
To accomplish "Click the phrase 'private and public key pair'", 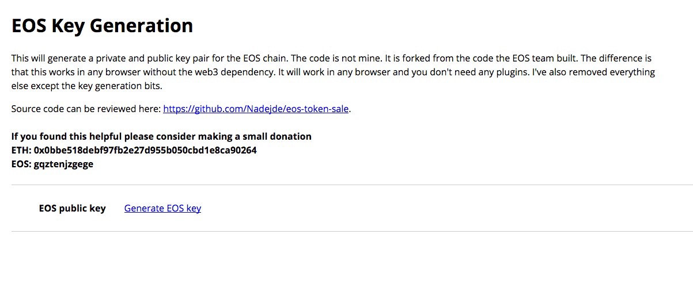I will pos(145,59).
